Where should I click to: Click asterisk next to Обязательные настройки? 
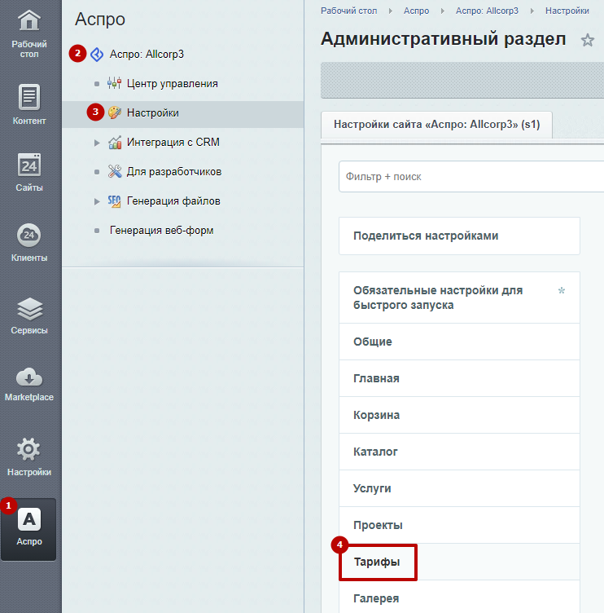click(562, 290)
